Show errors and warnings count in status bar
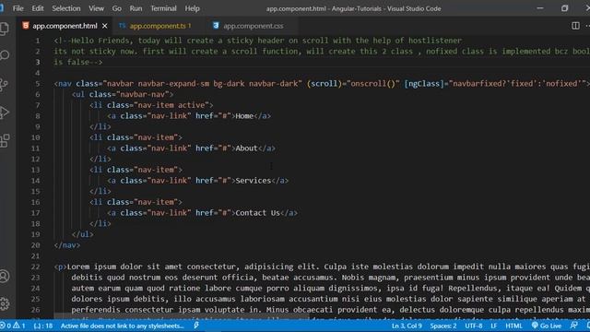 point(13,326)
